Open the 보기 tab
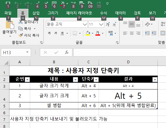 [152, 13]
